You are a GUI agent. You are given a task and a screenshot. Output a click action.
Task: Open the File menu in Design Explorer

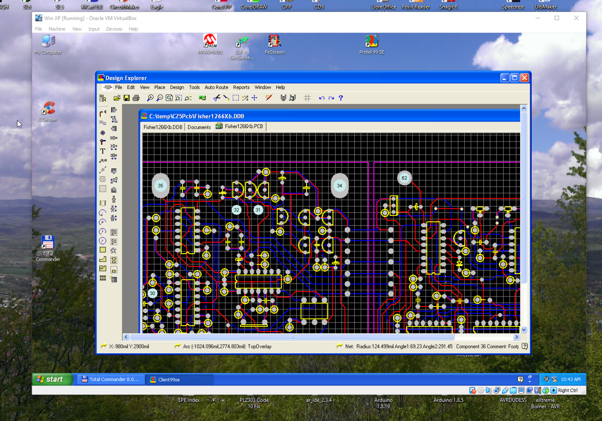click(x=119, y=87)
